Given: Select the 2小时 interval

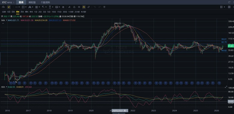Looking at the screenshot, I should [x=77, y=12].
